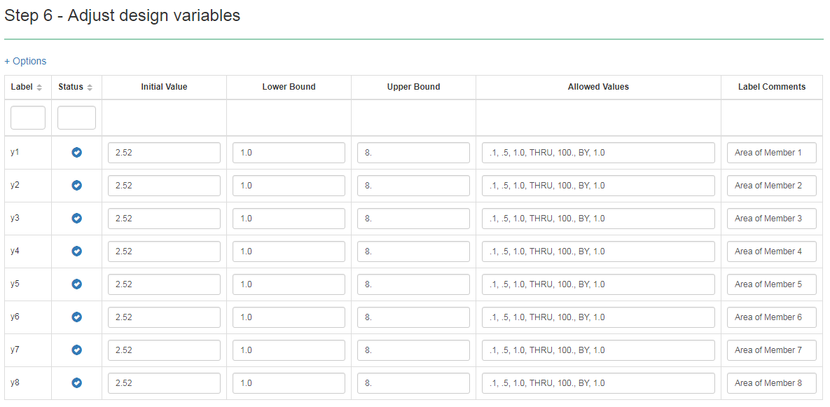Click the status check icon for y1
The width and height of the screenshot is (830, 407).
[x=77, y=153]
